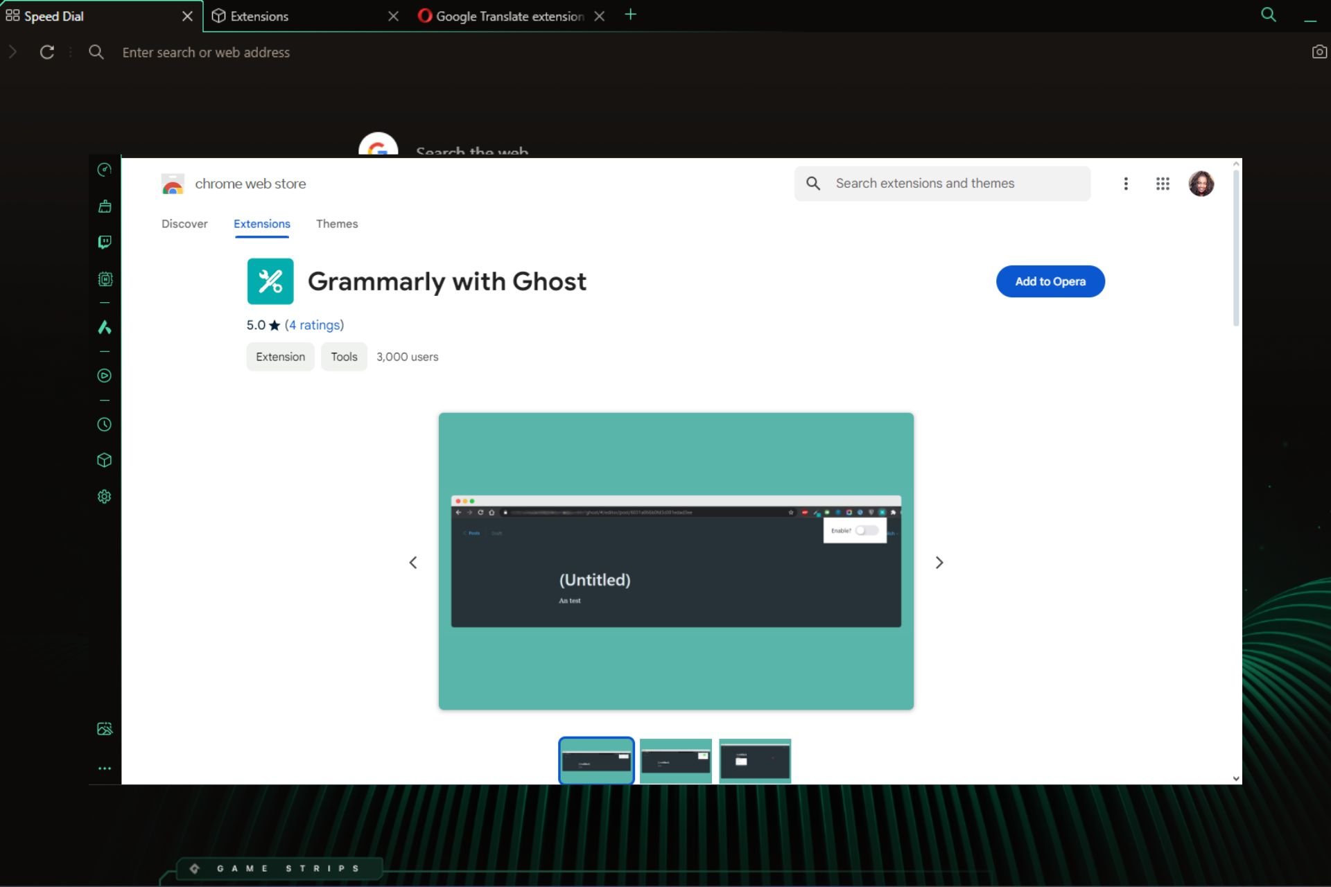Select the first screenshot thumbnail
Viewport: 1331px width, 887px height.
(596, 761)
